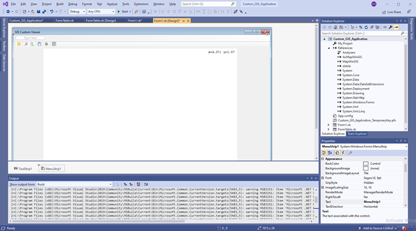Click the Home icon in Solution Explorer
Image resolution: width=416 pixels, height=231 pixels.
[x=335, y=27]
